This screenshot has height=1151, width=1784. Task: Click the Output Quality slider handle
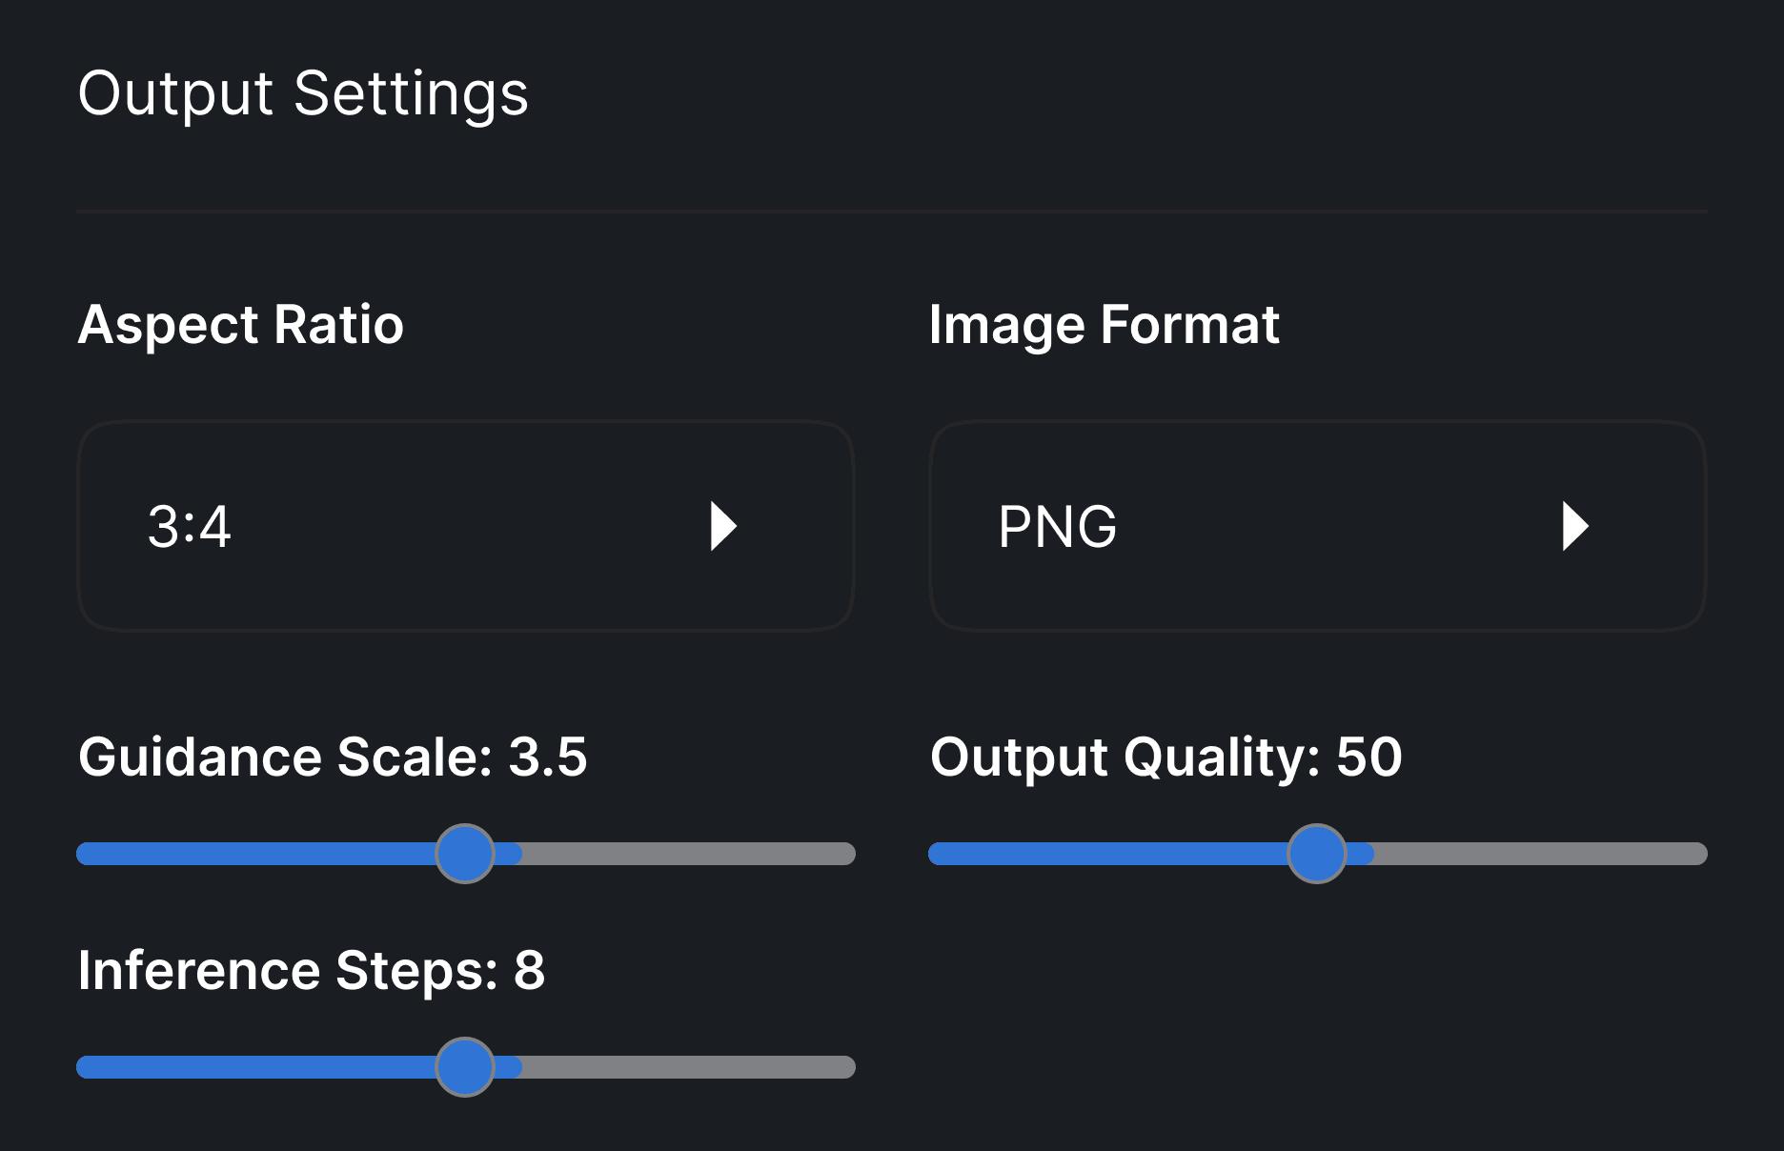[1317, 854]
